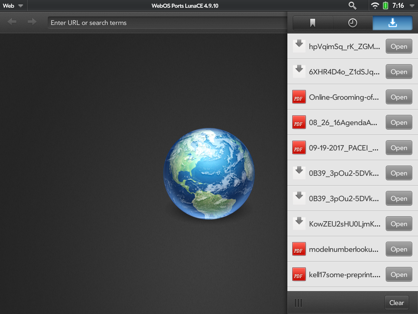Open the 09-19-2017_PACEI PDF
The width and height of the screenshot is (418, 314).
click(x=399, y=148)
